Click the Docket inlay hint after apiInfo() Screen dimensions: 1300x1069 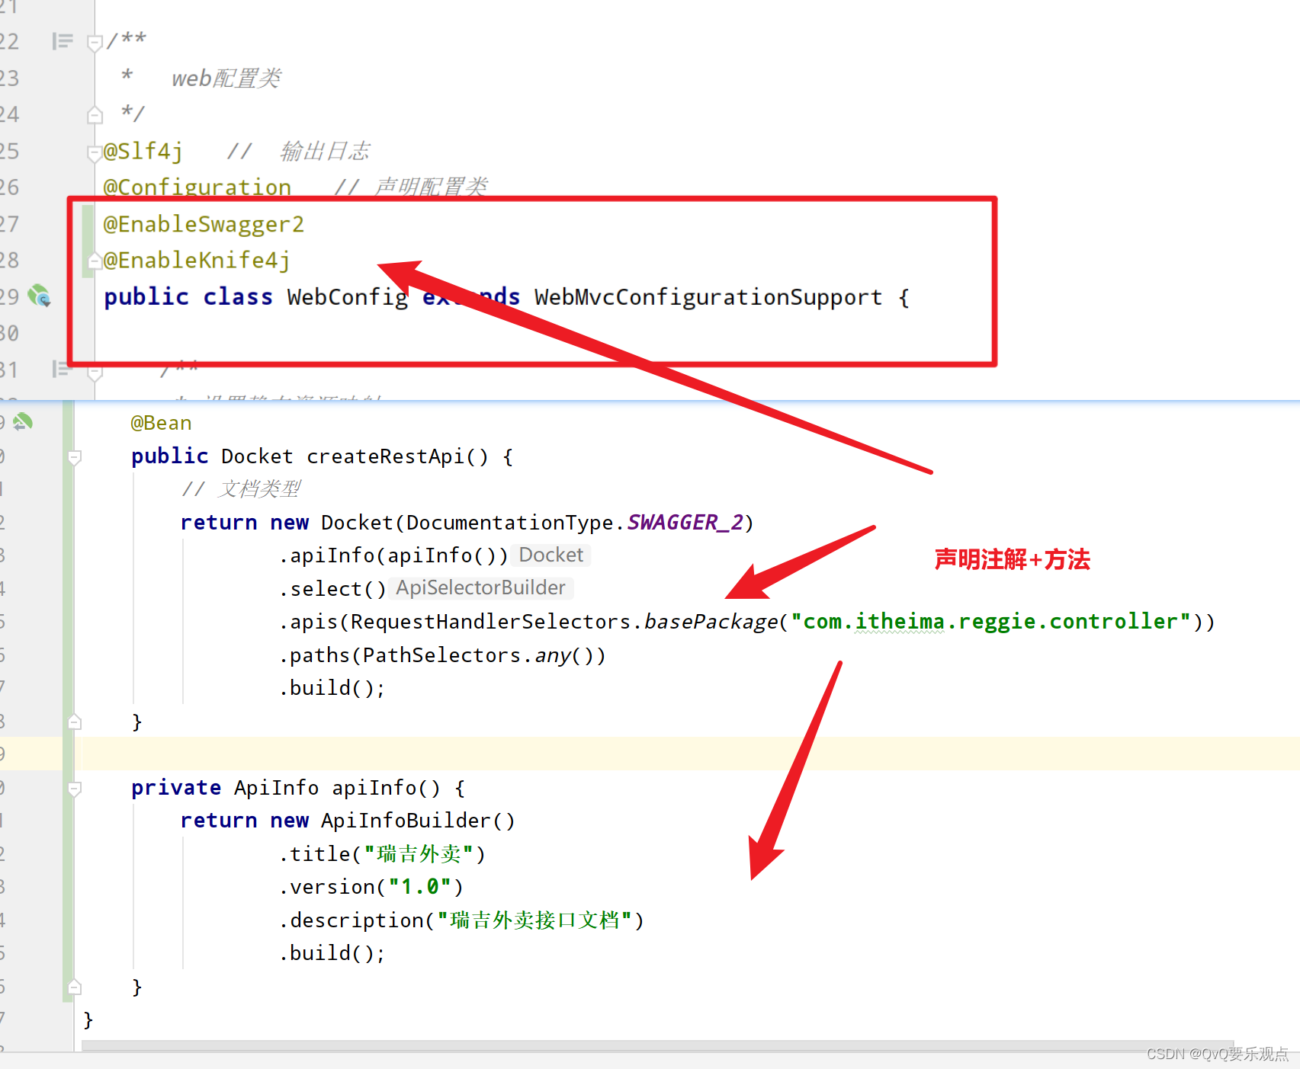point(551,555)
